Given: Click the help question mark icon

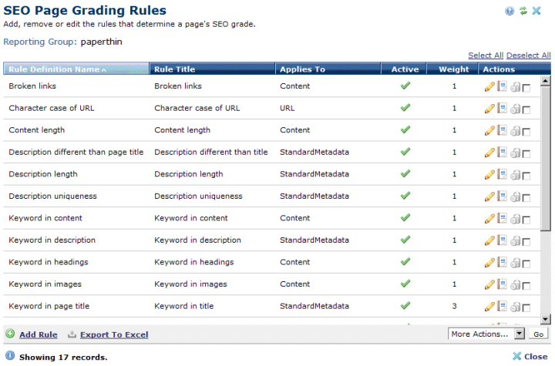Looking at the screenshot, I should point(510,11).
